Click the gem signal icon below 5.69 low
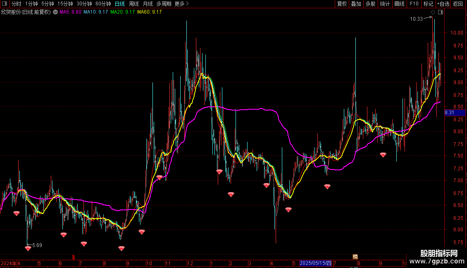 28,248
